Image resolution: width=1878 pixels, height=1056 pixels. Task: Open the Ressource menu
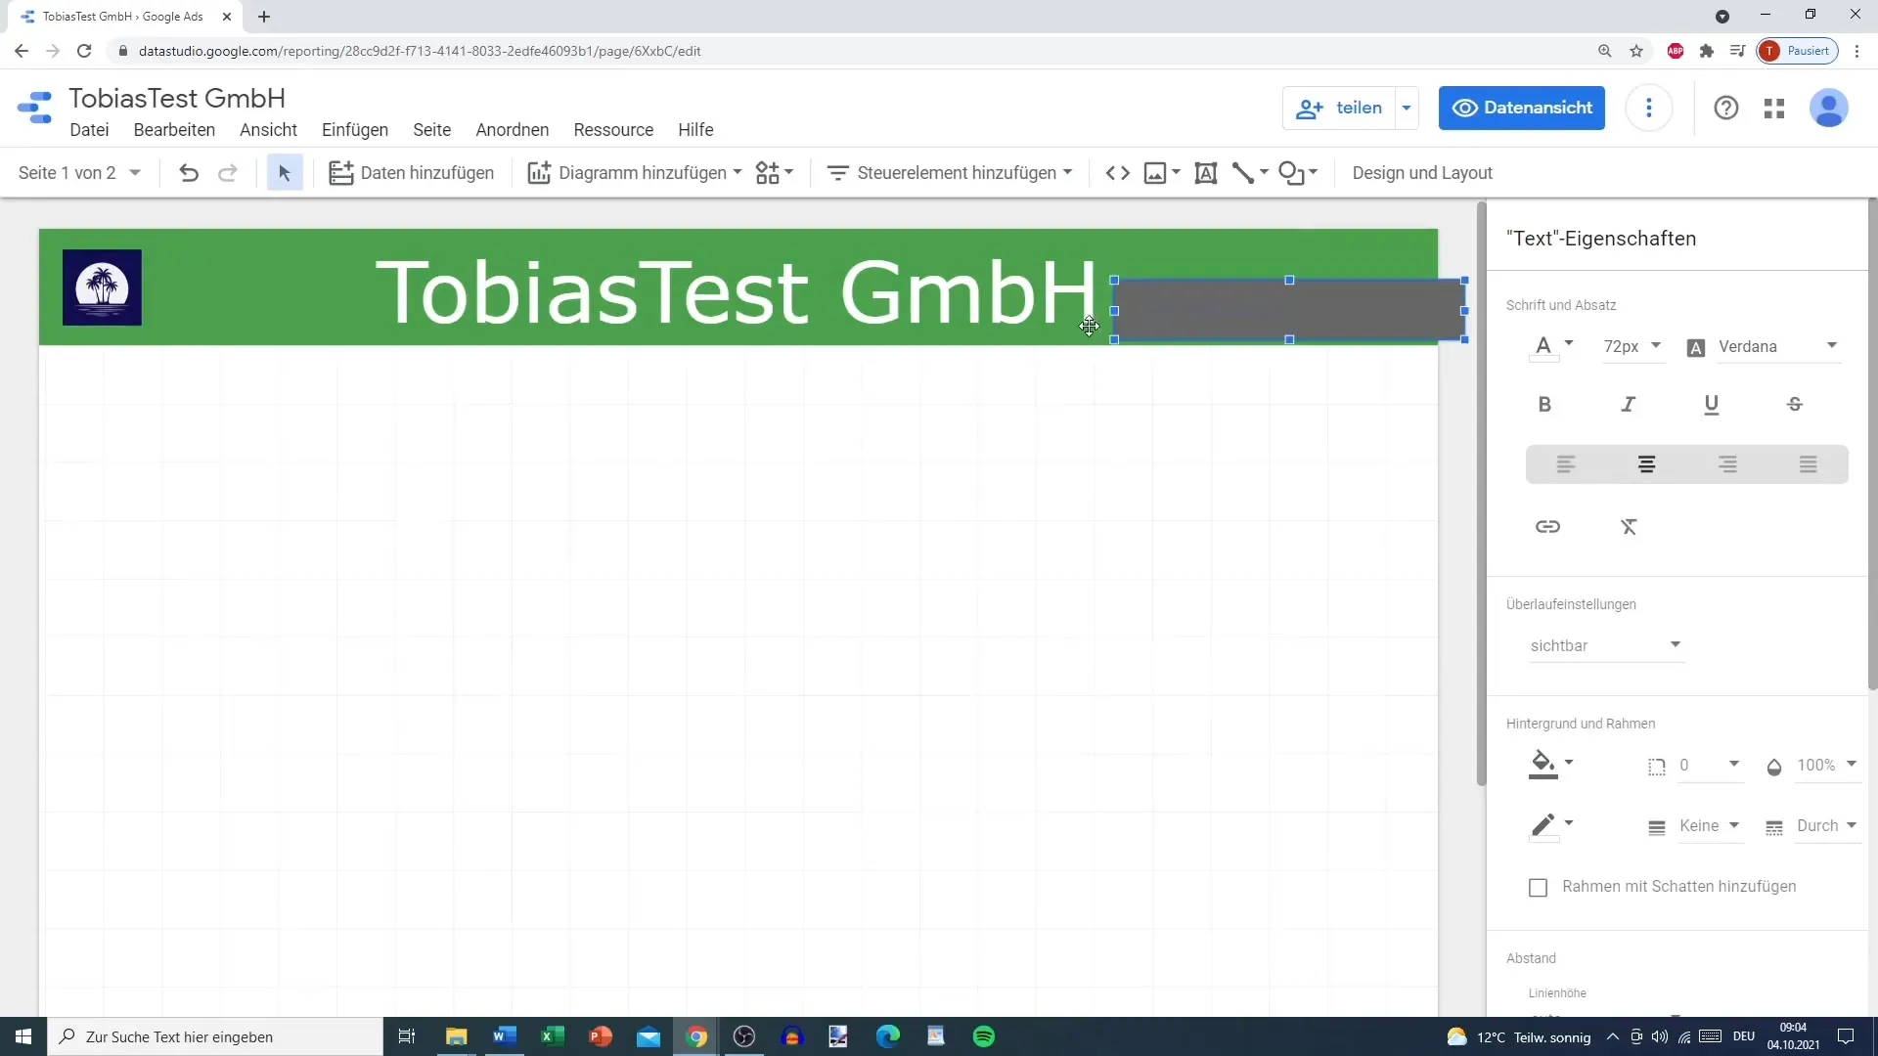point(613,130)
